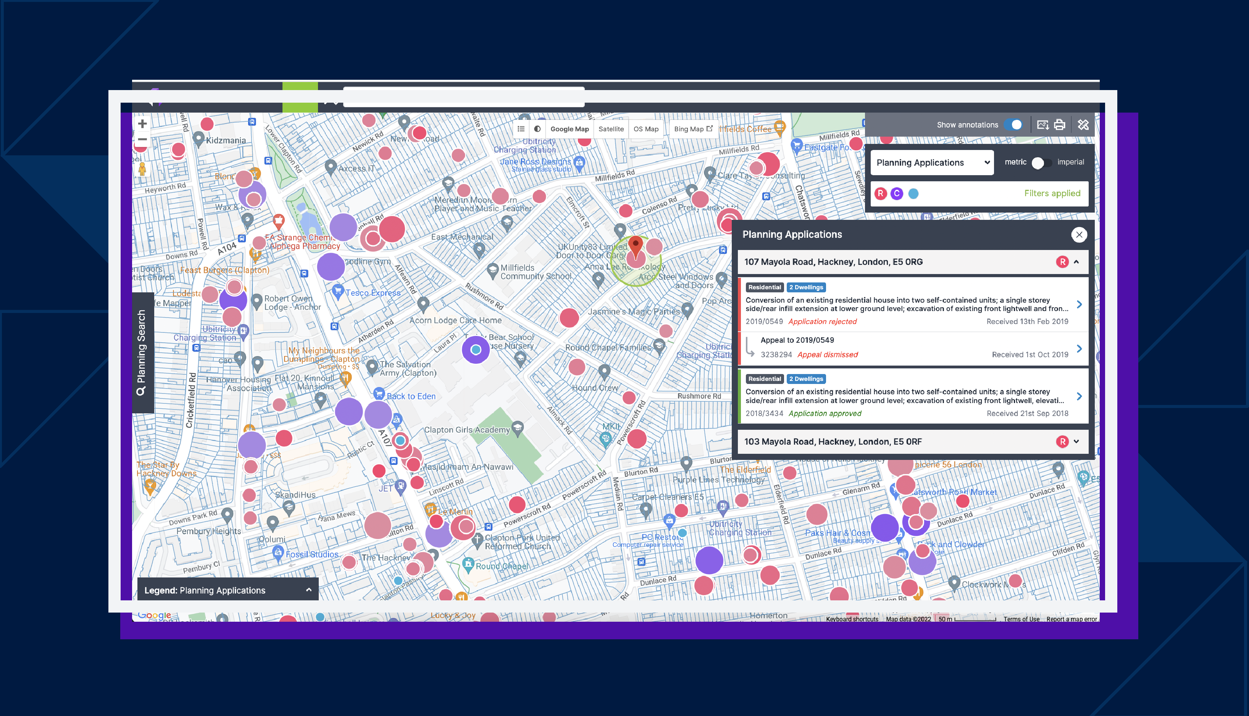Click the Application approved status text
The height and width of the screenshot is (716, 1249).
(825, 414)
